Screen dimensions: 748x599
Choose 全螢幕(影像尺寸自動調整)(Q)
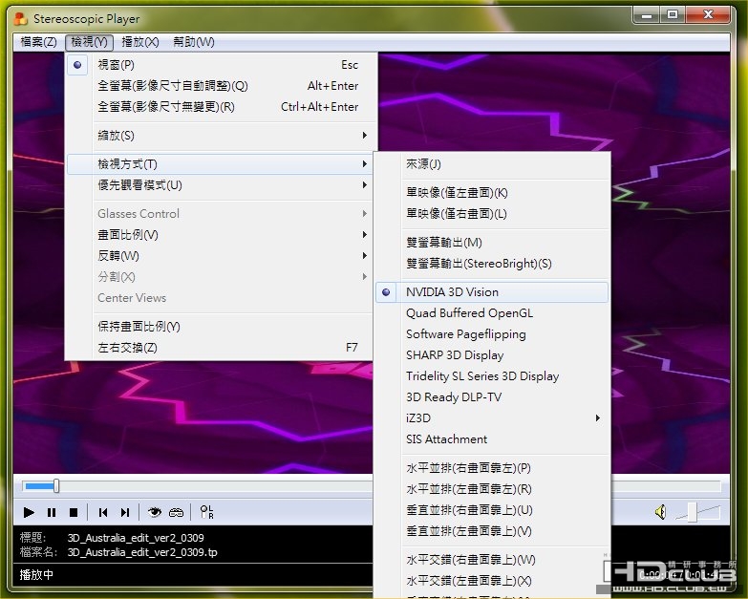[x=221, y=86]
